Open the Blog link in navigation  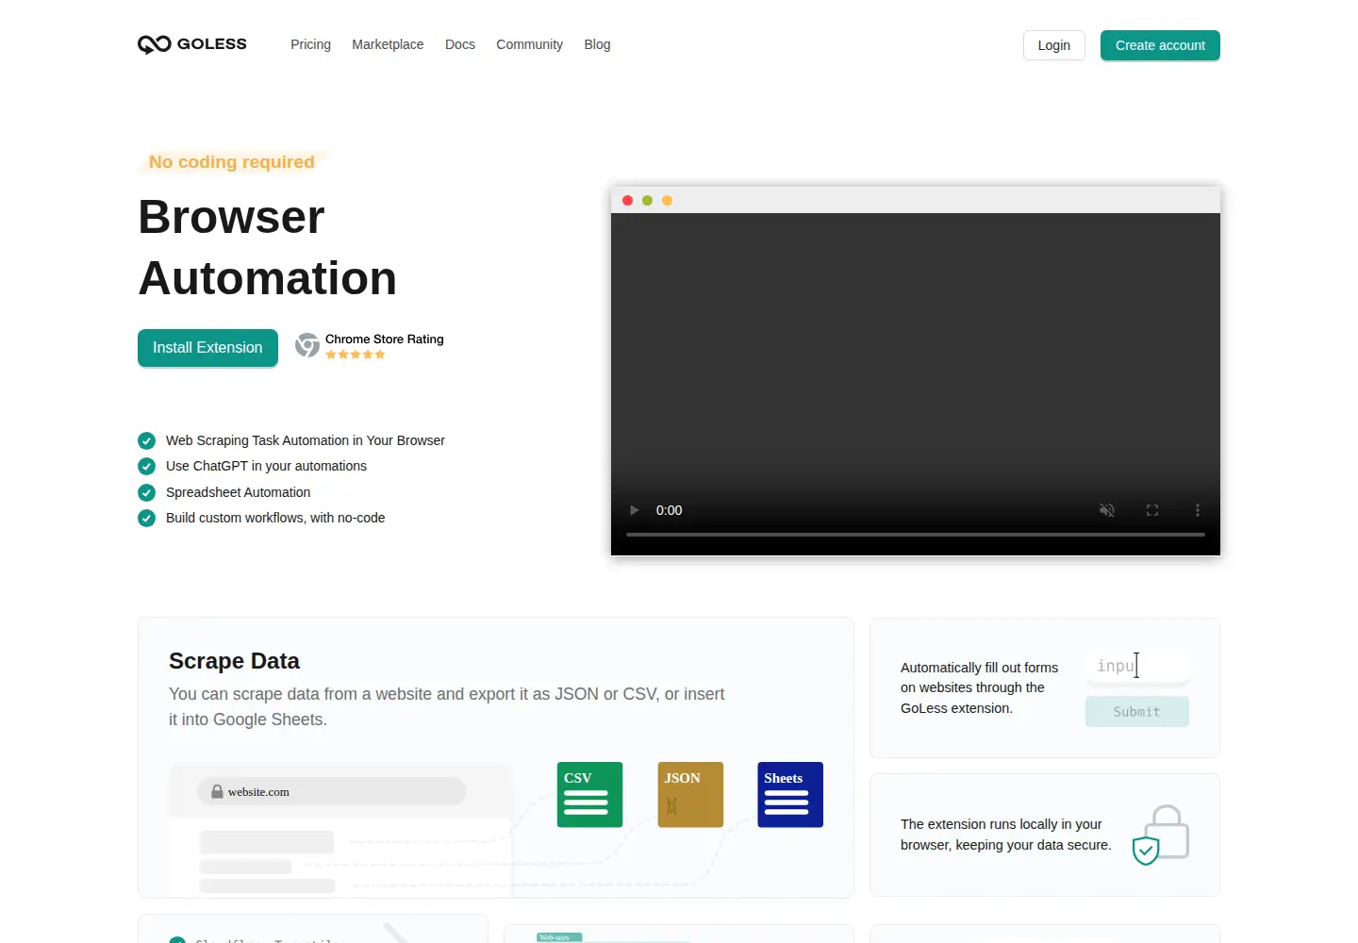coord(597,44)
